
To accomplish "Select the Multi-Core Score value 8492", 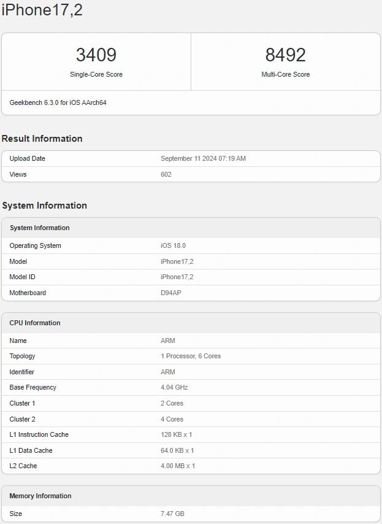I will [286, 55].
